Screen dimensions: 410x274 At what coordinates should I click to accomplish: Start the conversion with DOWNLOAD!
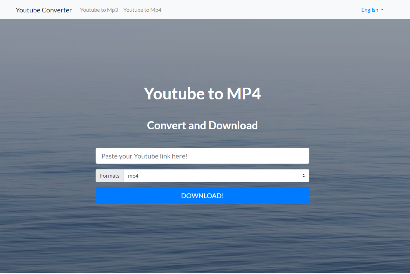[202, 195]
